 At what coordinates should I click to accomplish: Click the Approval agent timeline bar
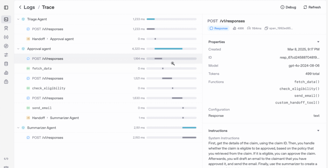[x=168, y=49]
